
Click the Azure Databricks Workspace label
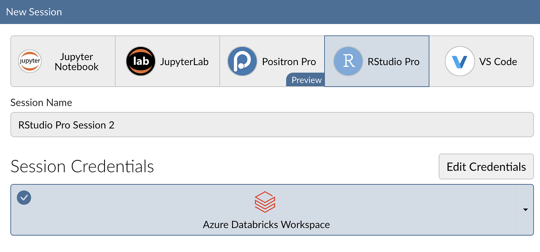[x=266, y=225]
